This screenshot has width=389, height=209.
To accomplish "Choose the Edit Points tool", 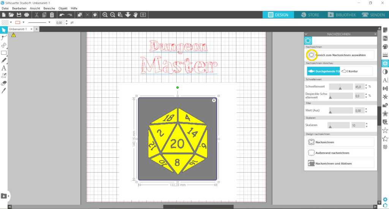I will click(4, 38).
